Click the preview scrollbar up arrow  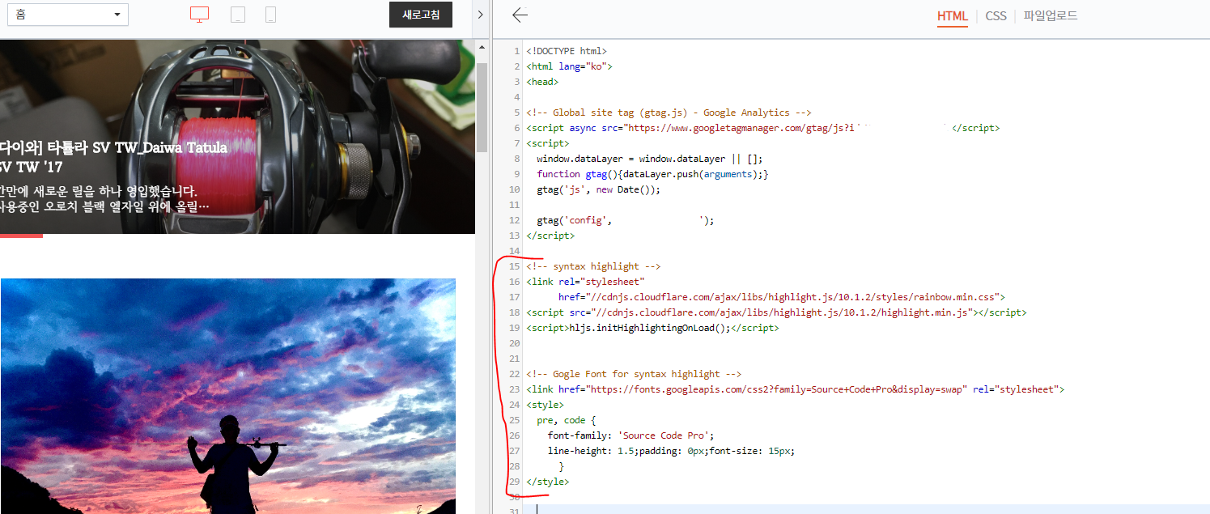[482, 48]
